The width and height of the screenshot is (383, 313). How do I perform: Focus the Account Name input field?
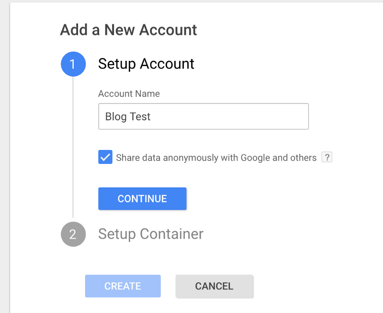203,116
